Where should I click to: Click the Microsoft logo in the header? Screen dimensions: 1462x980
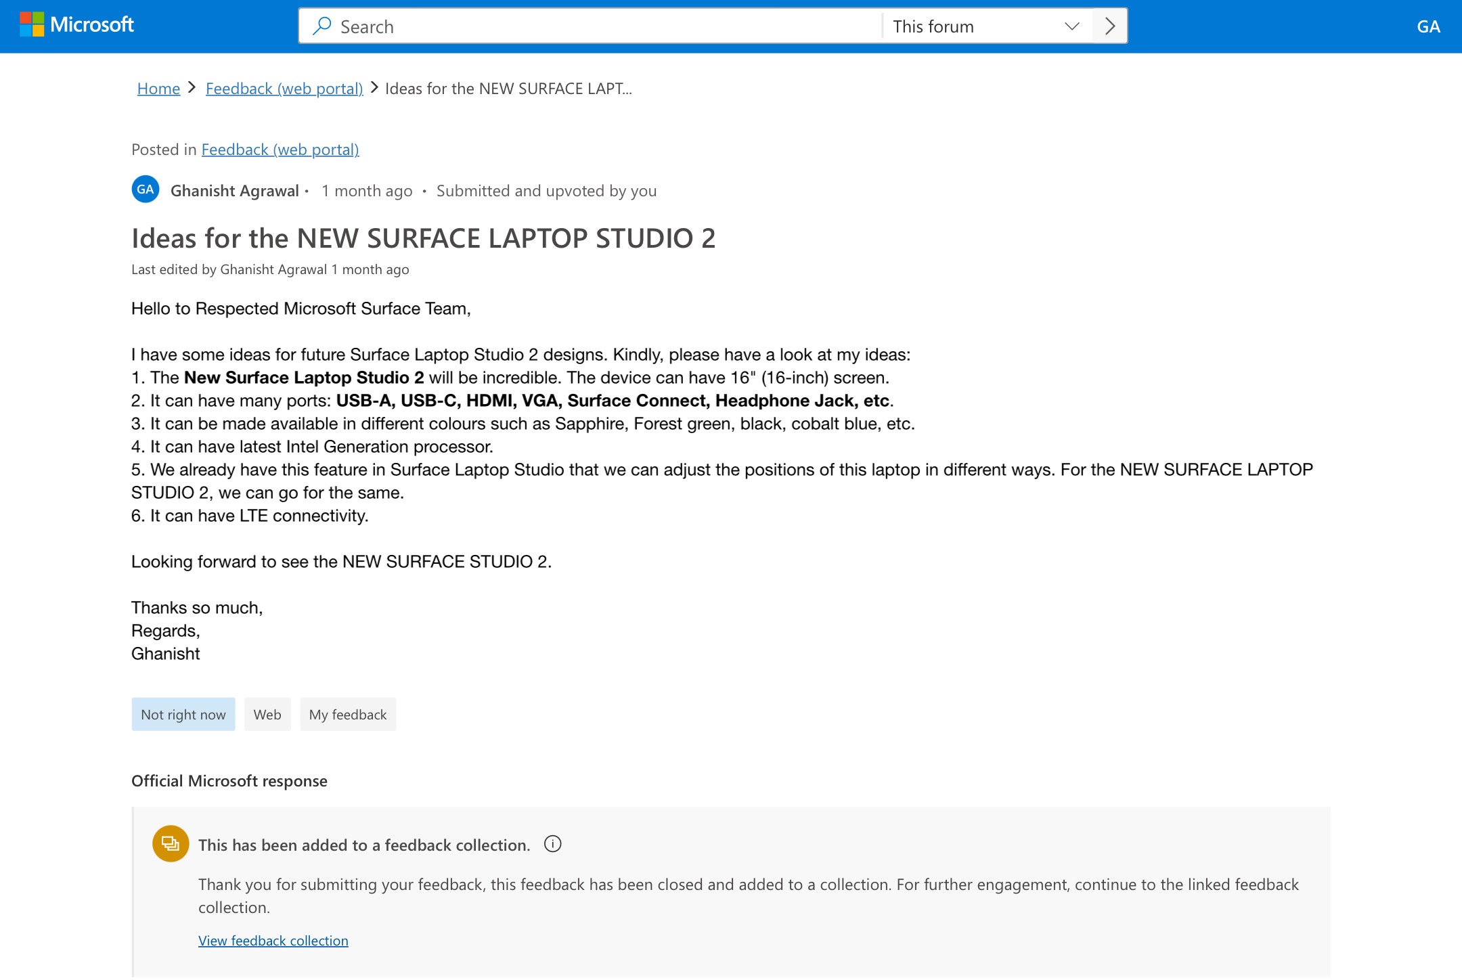tap(76, 25)
